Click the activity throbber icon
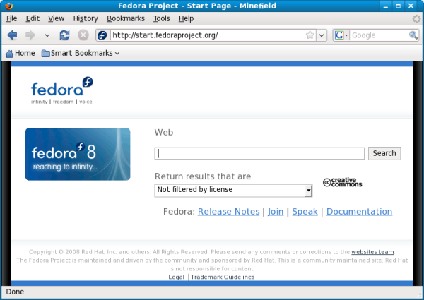The width and height of the screenshot is (424, 300). click(x=416, y=18)
